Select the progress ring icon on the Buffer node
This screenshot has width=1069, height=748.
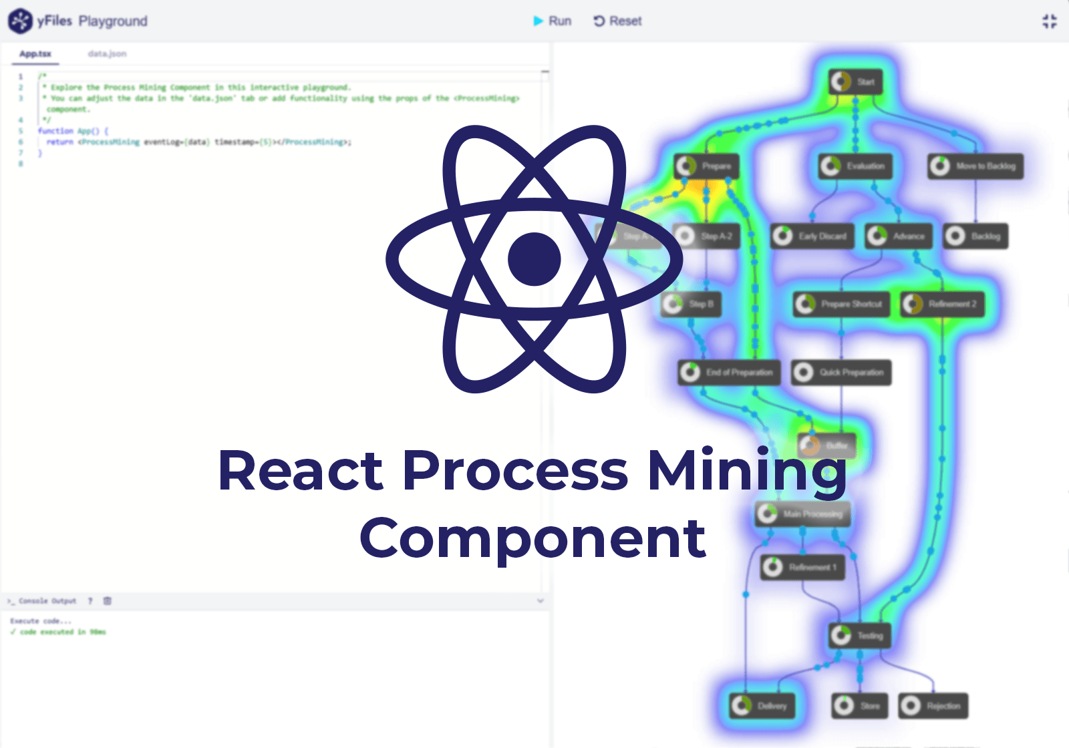pos(810,445)
